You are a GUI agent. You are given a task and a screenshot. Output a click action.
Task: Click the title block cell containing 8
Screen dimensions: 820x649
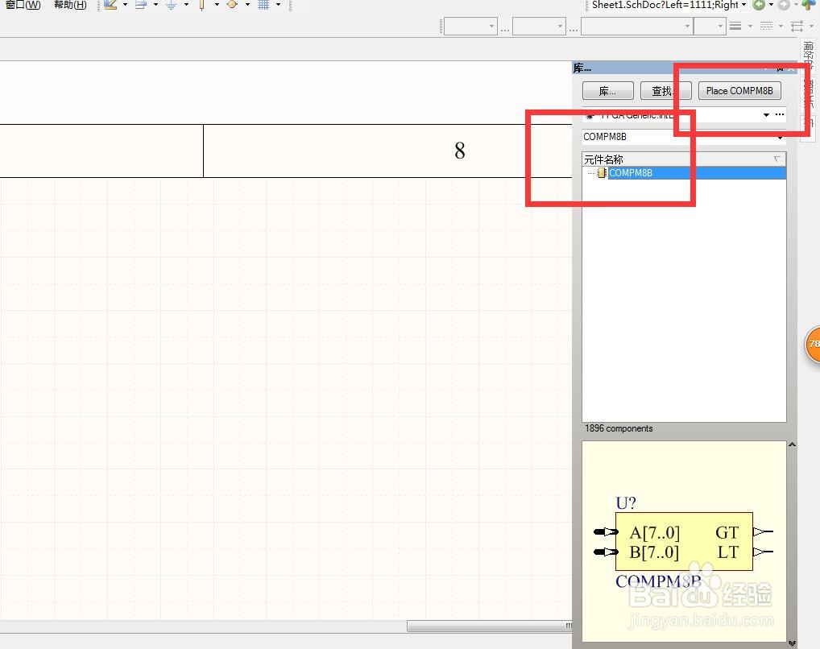tap(387, 151)
